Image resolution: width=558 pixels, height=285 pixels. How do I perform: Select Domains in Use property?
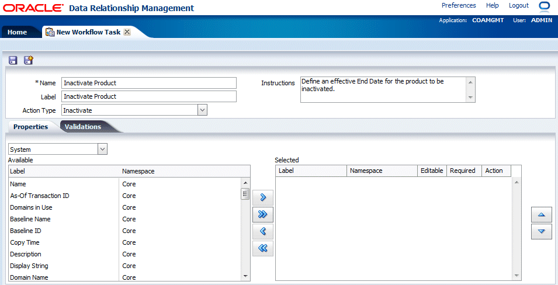point(124,207)
